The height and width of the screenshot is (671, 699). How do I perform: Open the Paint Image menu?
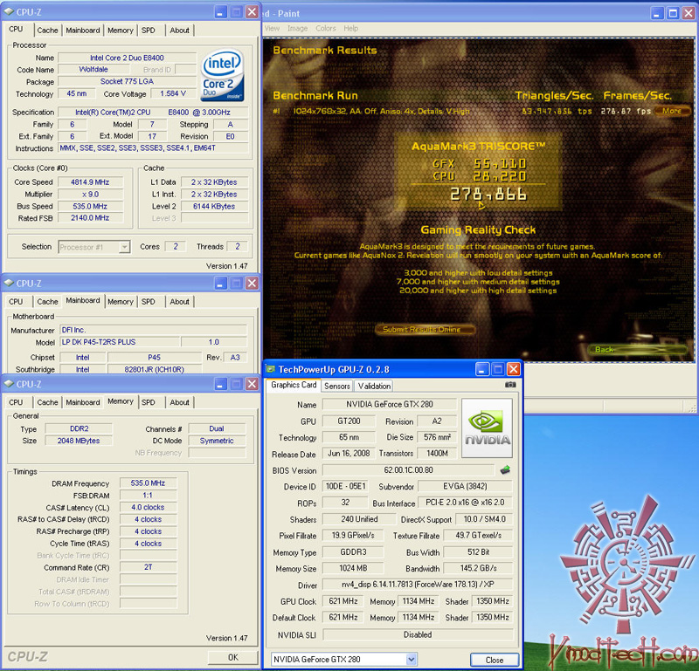297,28
